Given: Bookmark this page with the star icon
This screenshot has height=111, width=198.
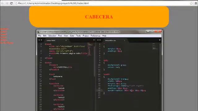Looking at the screenshot, I should coord(191,3).
